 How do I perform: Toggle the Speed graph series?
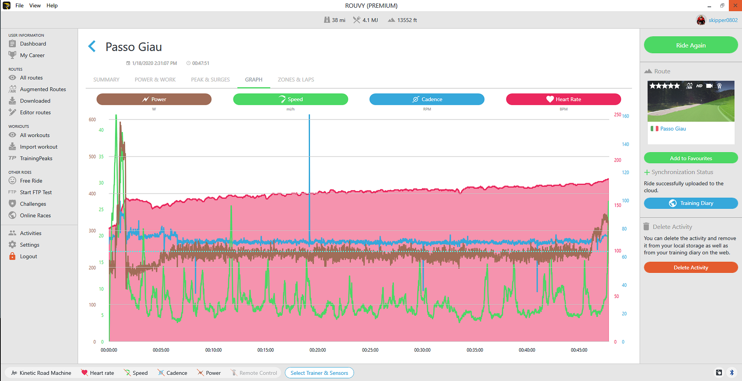click(x=291, y=99)
